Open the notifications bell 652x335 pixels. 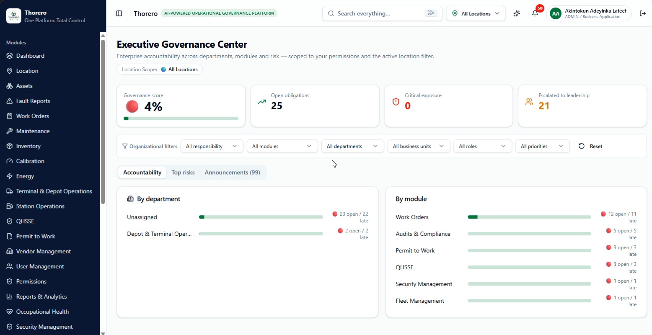point(535,13)
